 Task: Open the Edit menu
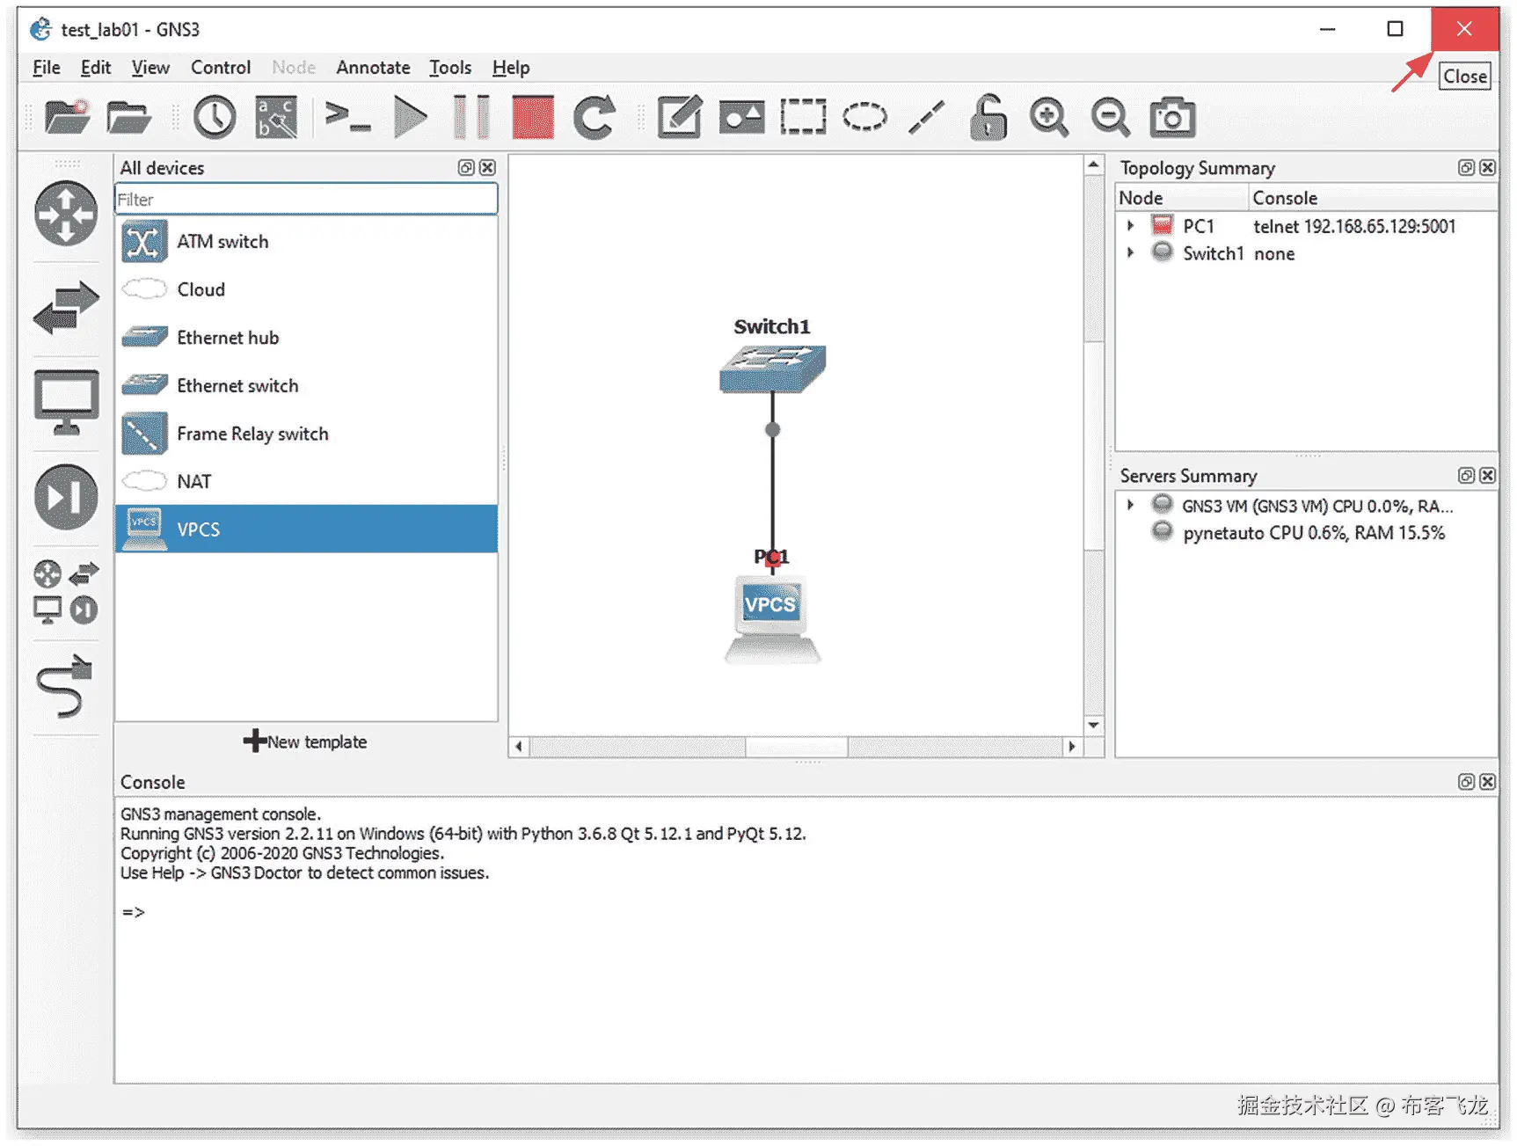[x=96, y=68]
